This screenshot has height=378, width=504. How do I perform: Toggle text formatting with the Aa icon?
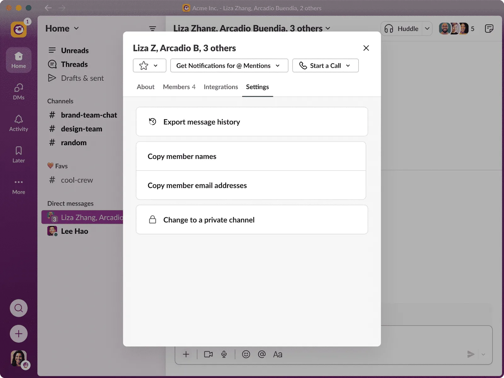tap(278, 354)
